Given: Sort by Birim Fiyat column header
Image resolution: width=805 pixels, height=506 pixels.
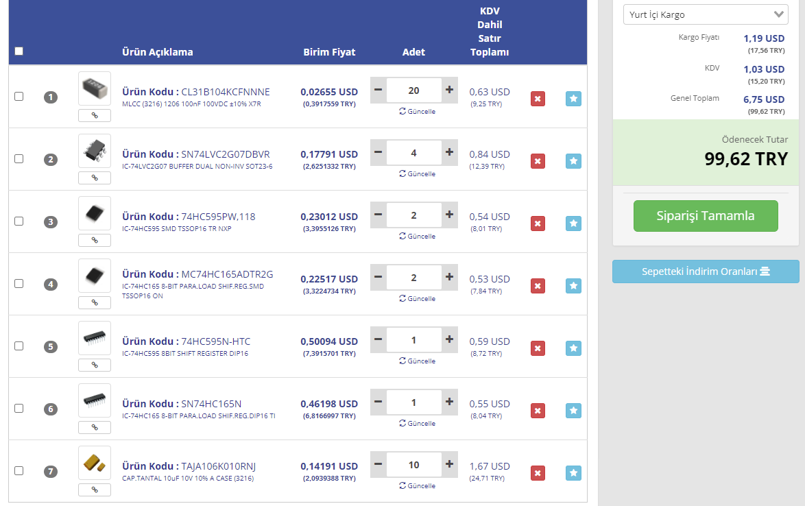Looking at the screenshot, I should (329, 52).
